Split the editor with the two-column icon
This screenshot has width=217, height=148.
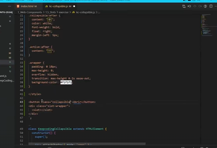tap(211, 6)
